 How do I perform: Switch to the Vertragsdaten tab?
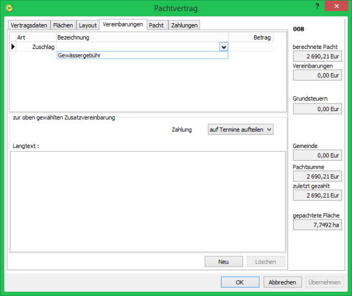(29, 25)
